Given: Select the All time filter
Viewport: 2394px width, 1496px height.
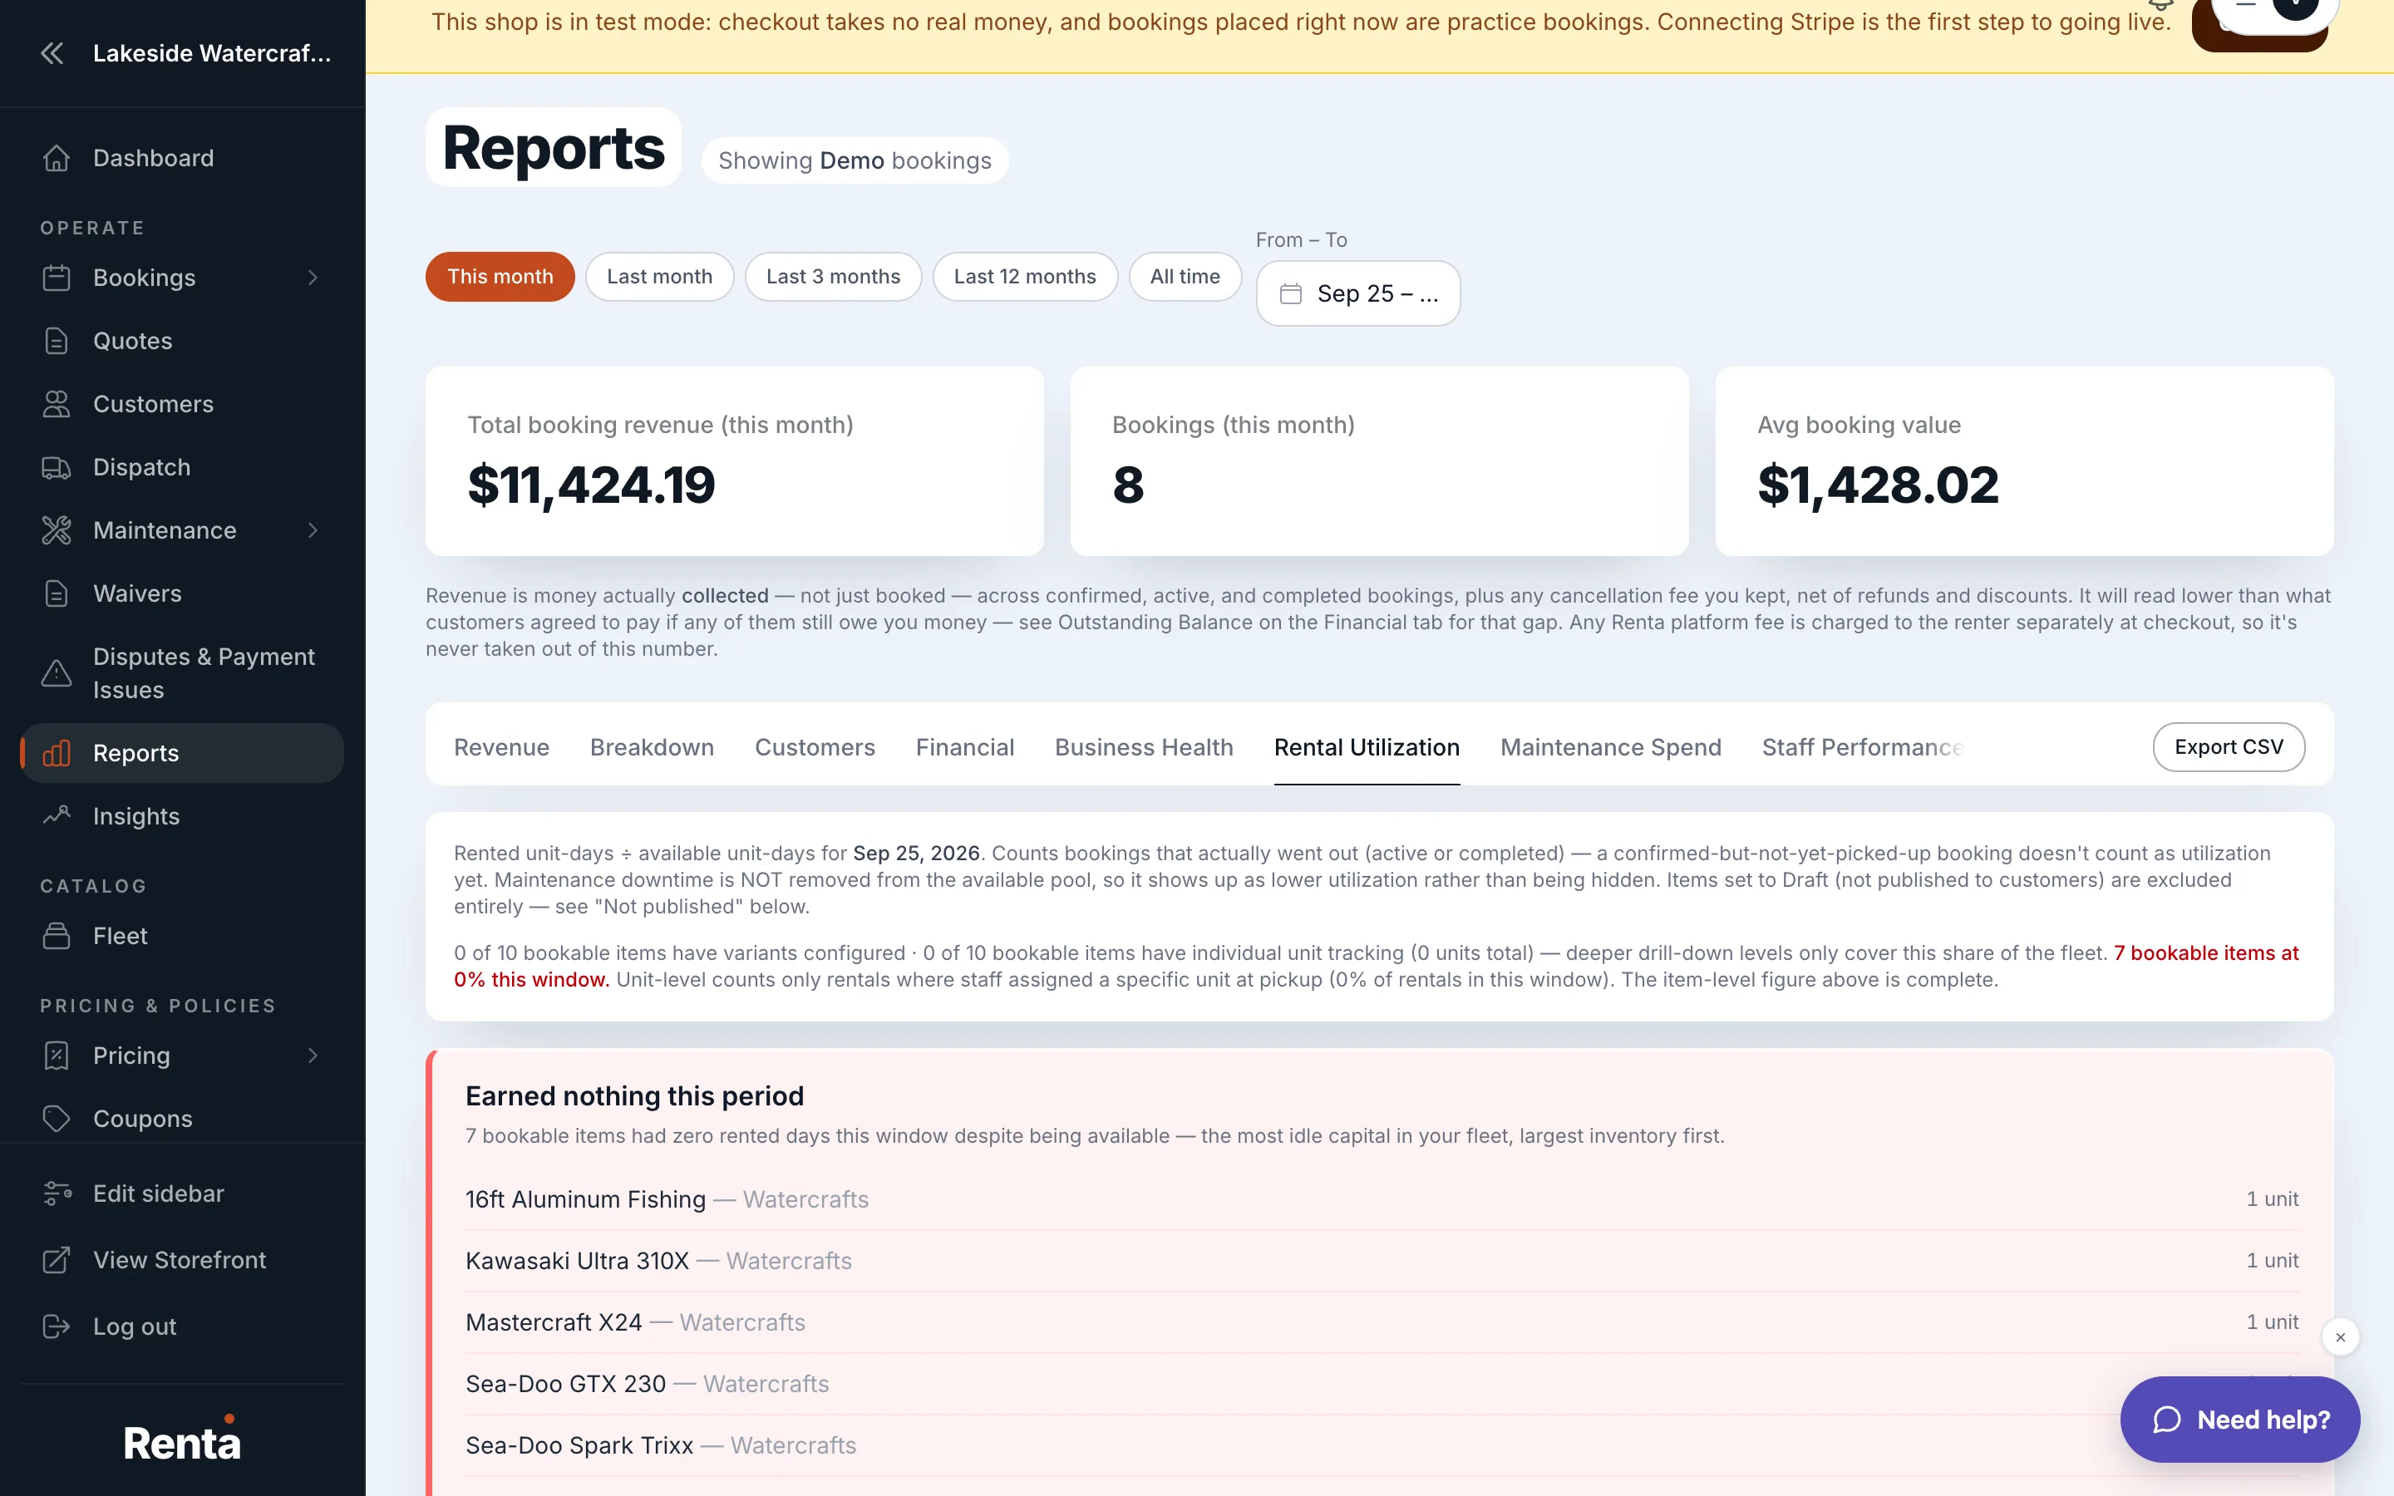Looking at the screenshot, I should pyautogui.click(x=1185, y=277).
